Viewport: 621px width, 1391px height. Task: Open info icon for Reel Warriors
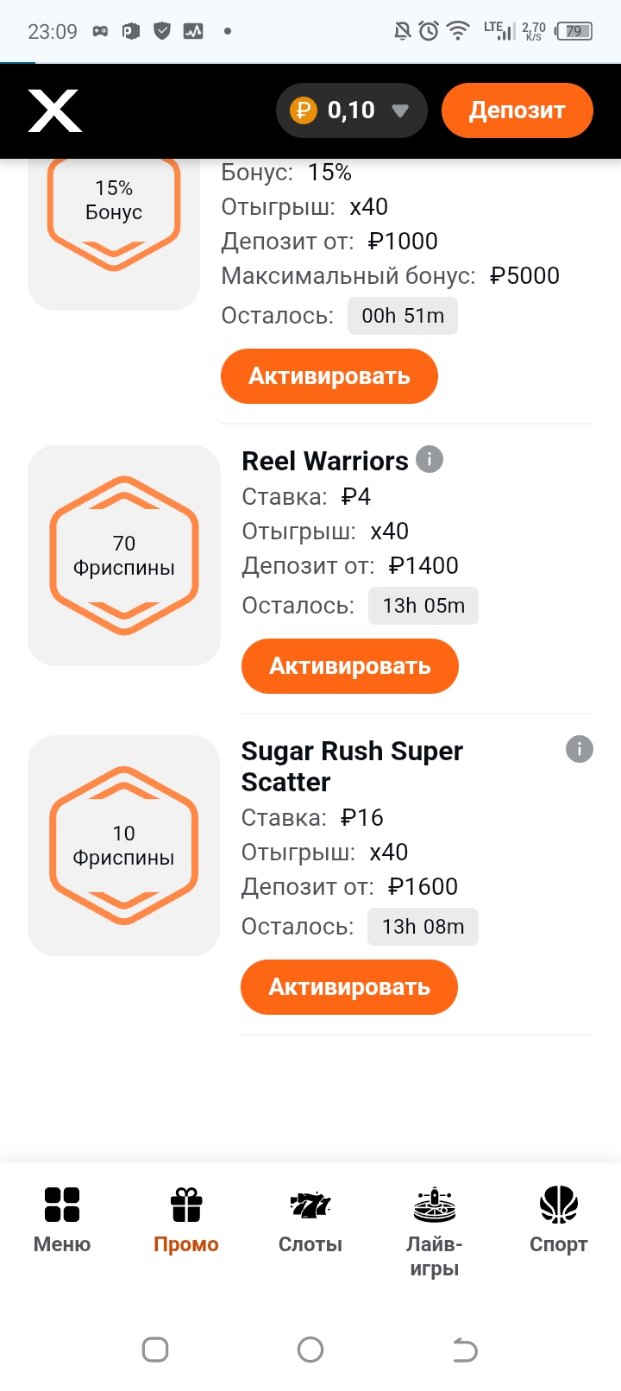click(430, 459)
